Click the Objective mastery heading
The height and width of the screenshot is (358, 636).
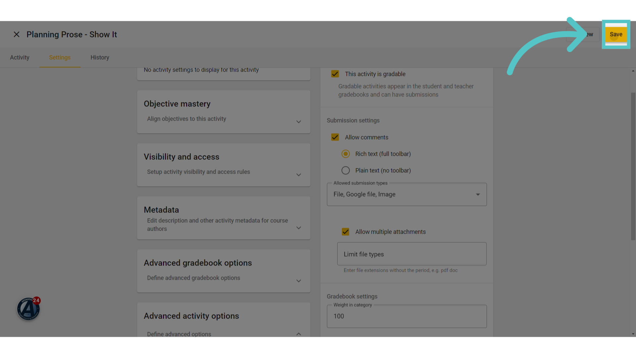pos(177,104)
